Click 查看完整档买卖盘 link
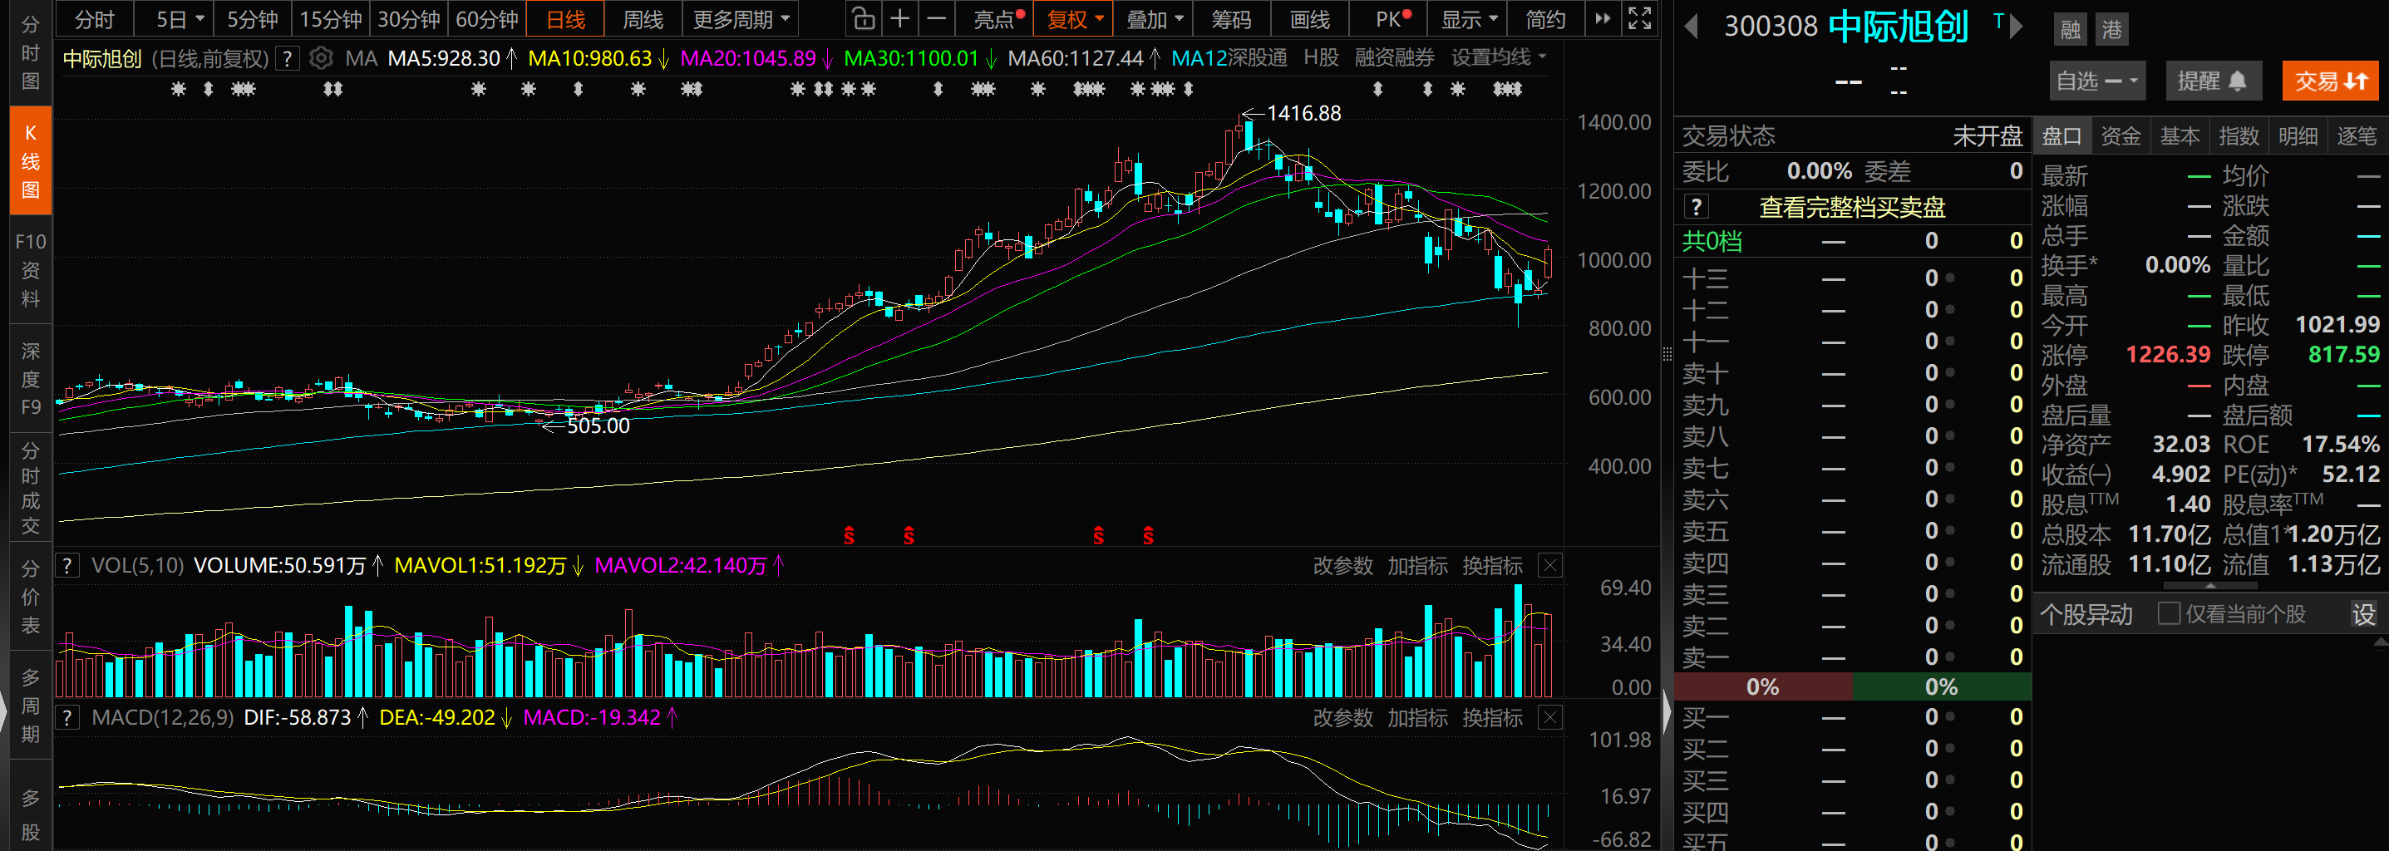This screenshot has width=2389, height=851. [1852, 207]
